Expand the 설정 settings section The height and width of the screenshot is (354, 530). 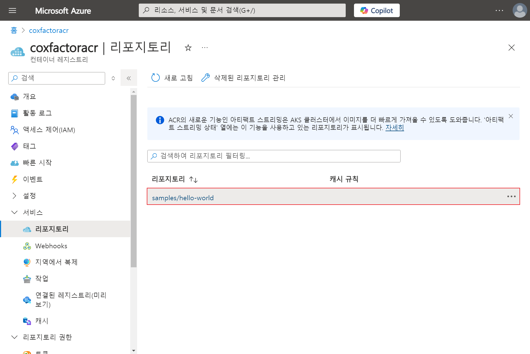(15, 196)
